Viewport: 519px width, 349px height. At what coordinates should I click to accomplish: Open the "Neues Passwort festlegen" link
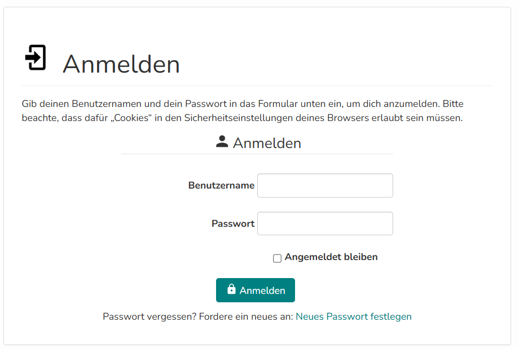tap(354, 316)
